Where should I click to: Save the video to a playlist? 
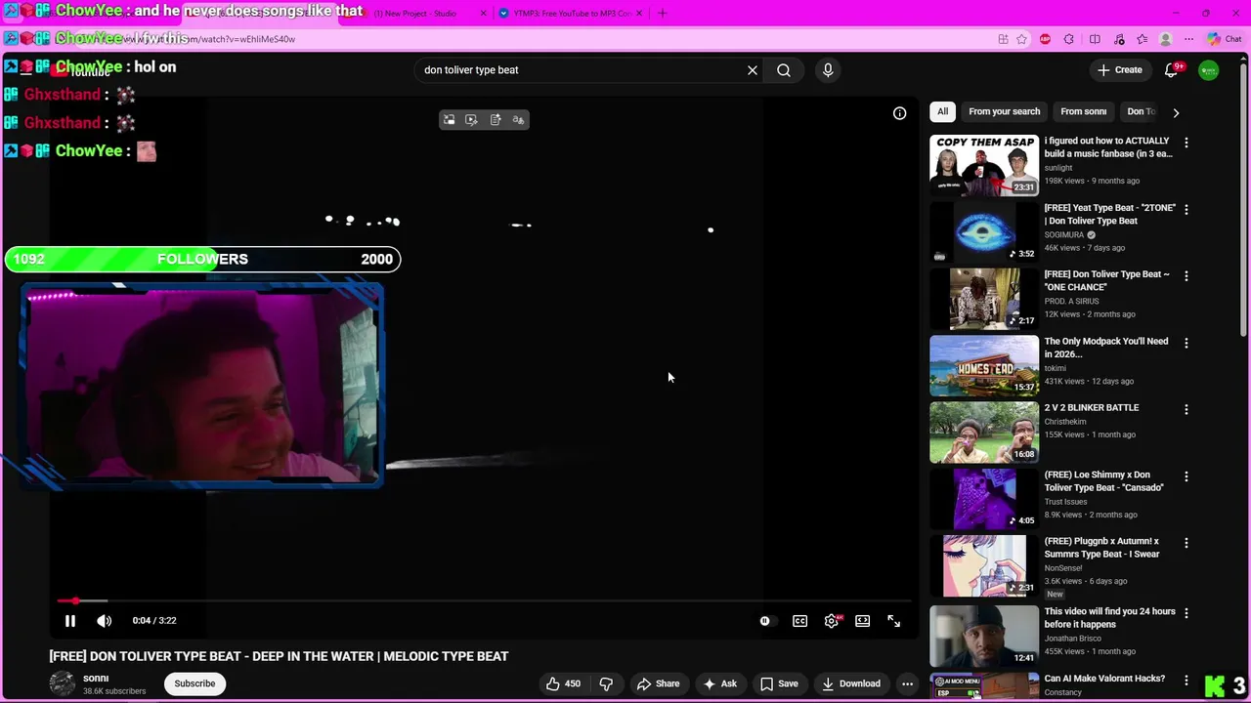(x=779, y=683)
